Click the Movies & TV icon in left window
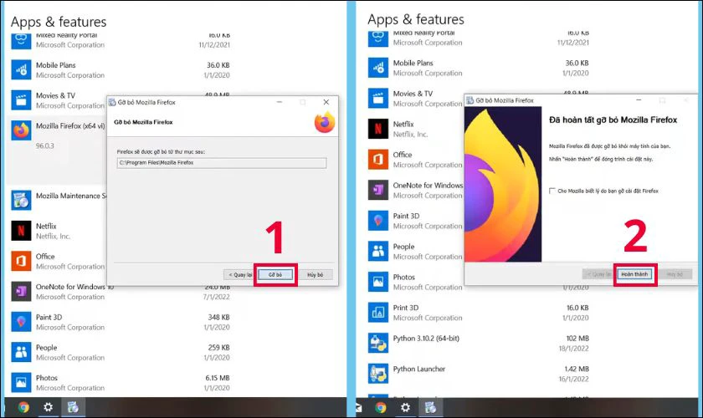This screenshot has width=703, height=418. [x=21, y=100]
